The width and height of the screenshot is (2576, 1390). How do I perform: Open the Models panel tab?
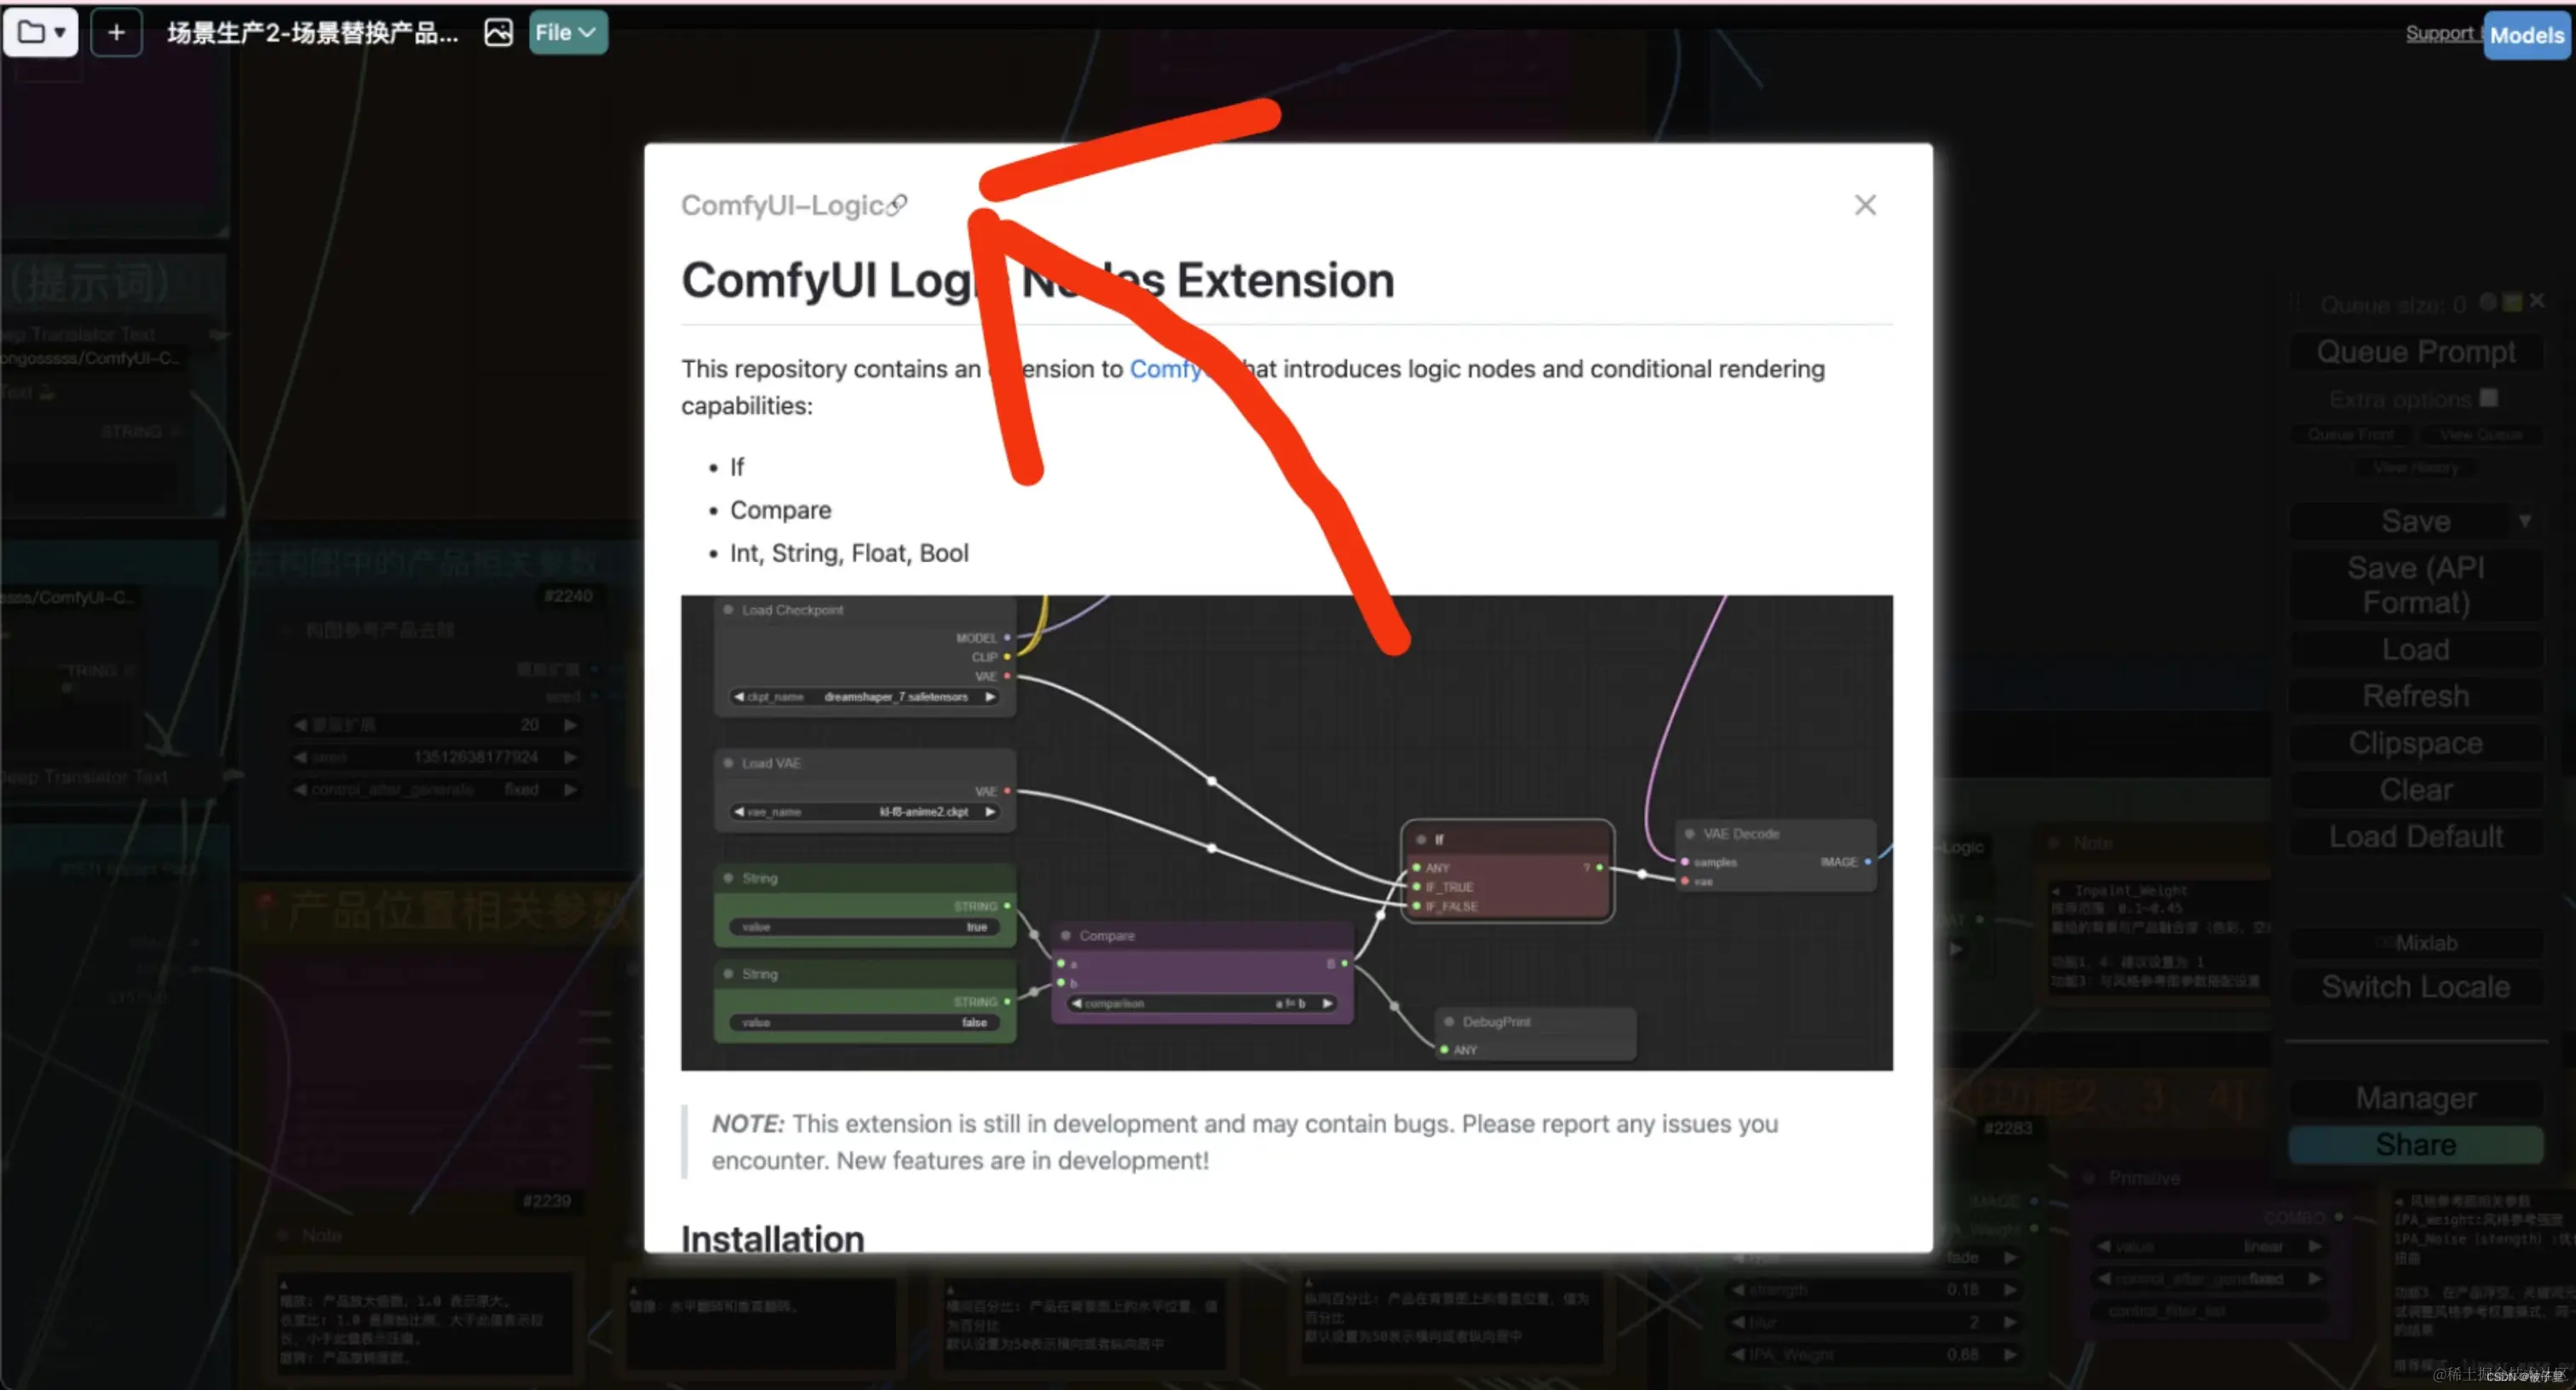(x=2526, y=35)
